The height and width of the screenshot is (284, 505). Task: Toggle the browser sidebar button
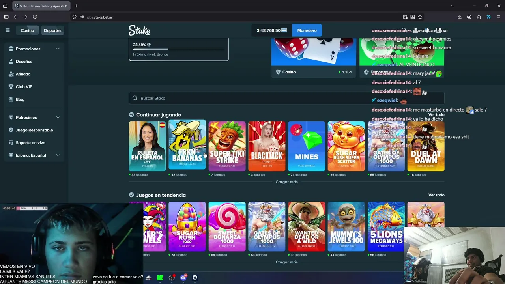click(6, 17)
